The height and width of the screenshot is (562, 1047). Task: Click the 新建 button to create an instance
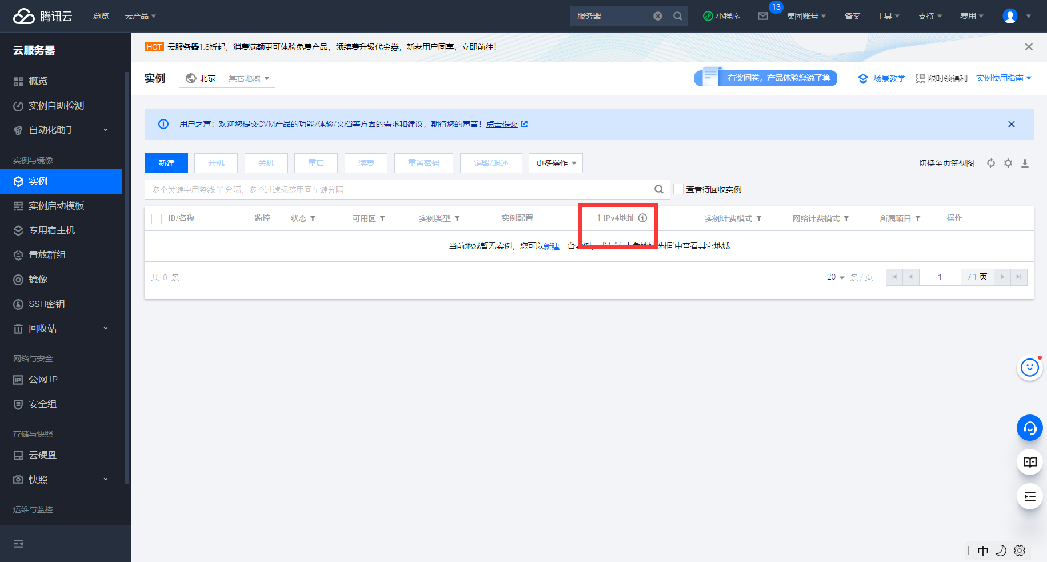[x=166, y=163]
